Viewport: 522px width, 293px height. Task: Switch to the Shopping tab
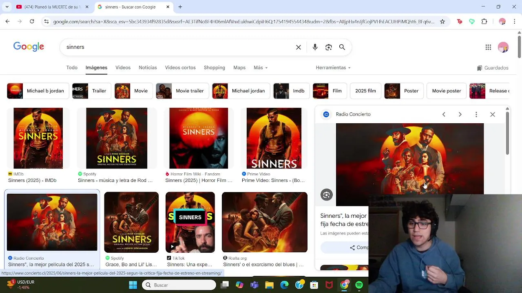tap(215, 68)
